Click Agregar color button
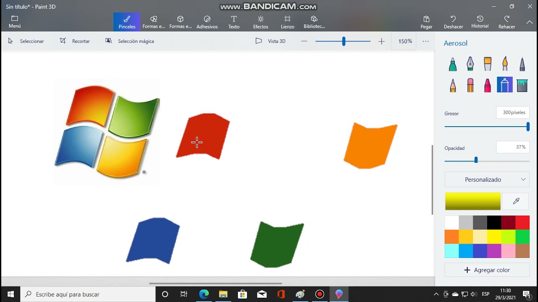 (x=487, y=270)
